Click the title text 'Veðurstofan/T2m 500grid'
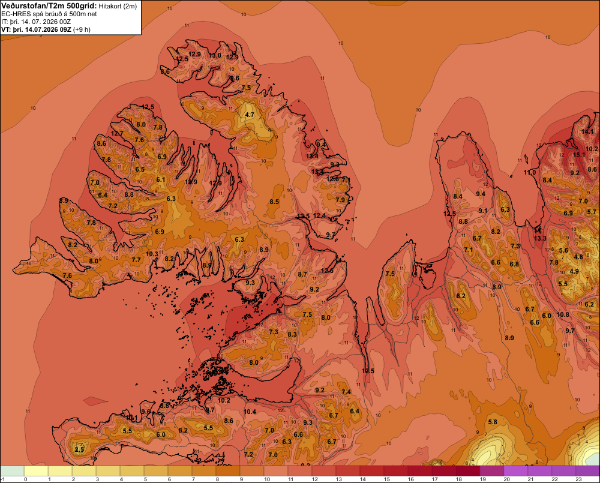The height and width of the screenshot is (483, 600). 49,6
